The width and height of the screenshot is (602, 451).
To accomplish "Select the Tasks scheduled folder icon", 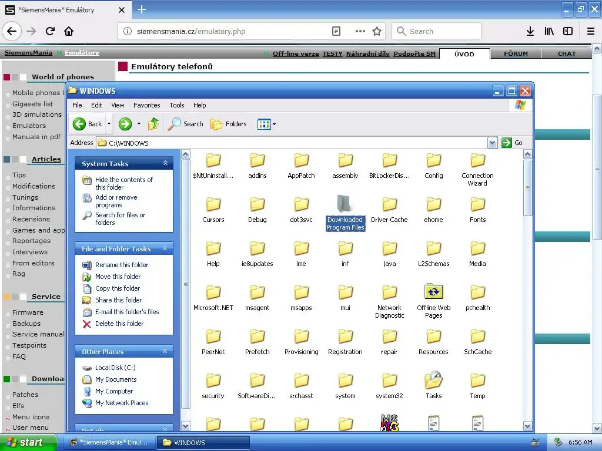I will coord(433,380).
